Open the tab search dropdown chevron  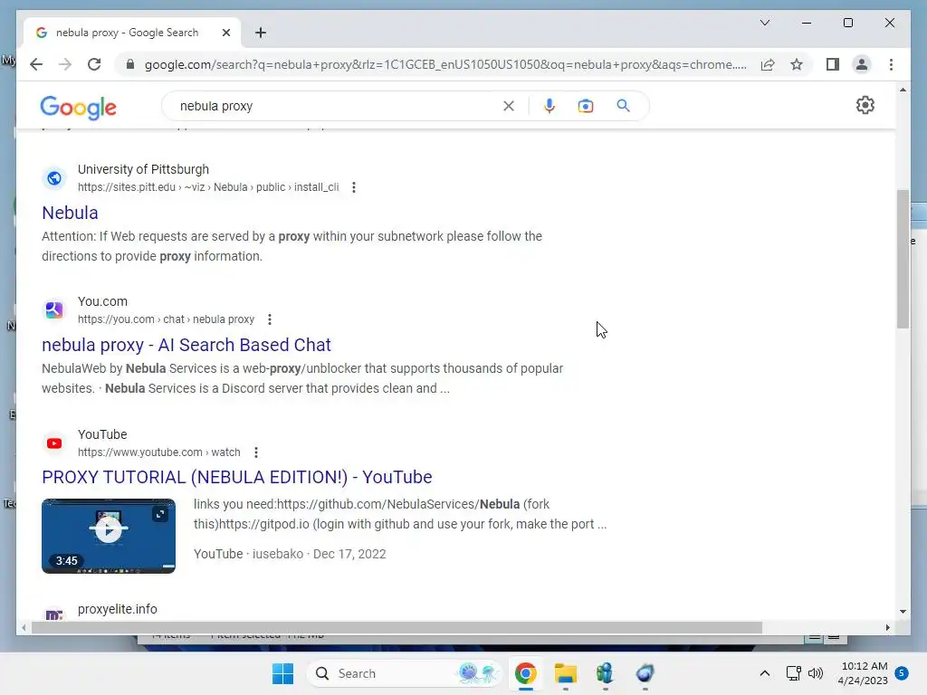coord(764,23)
